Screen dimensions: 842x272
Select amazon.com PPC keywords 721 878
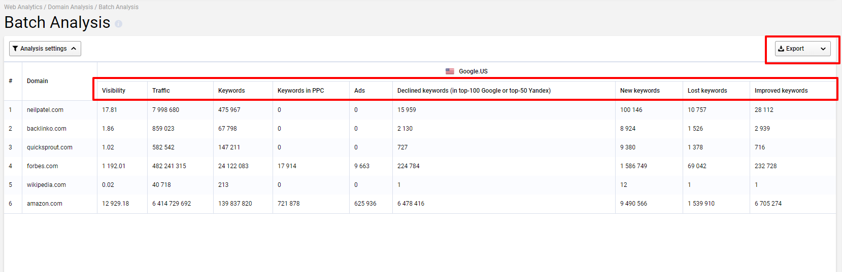(288, 204)
